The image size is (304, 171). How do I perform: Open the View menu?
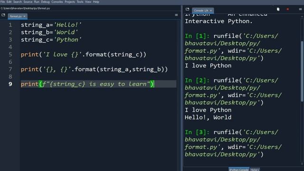pos(88,2)
